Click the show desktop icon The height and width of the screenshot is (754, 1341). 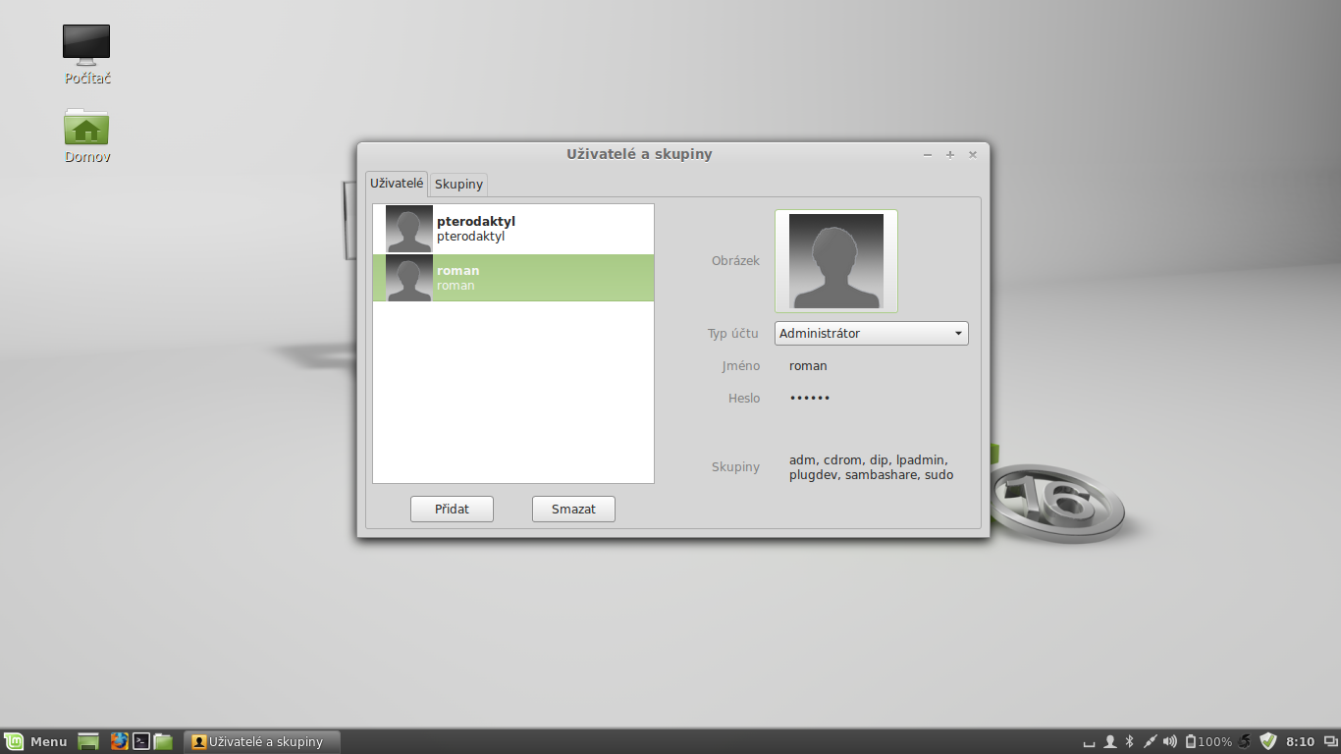(x=87, y=741)
